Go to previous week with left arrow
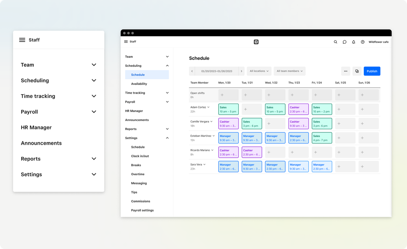407x249 pixels. click(192, 71)
